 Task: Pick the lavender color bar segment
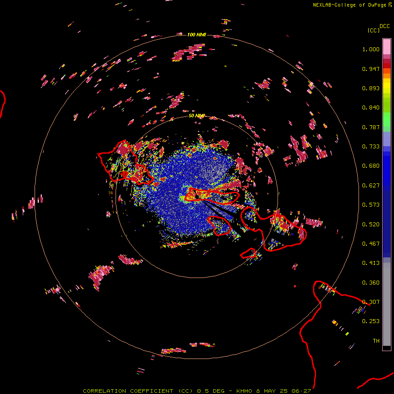pos(387,139)
